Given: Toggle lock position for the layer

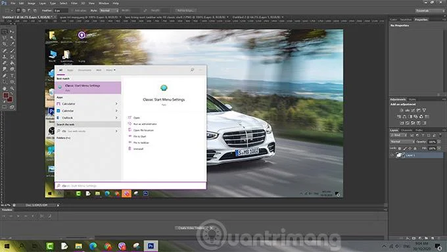Looking at the screenshot, I should (x=410, y=149).
